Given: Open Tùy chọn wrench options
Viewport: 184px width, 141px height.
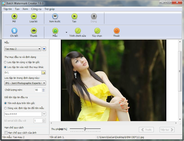Looking at the screenshot, I should click(97, 31).
